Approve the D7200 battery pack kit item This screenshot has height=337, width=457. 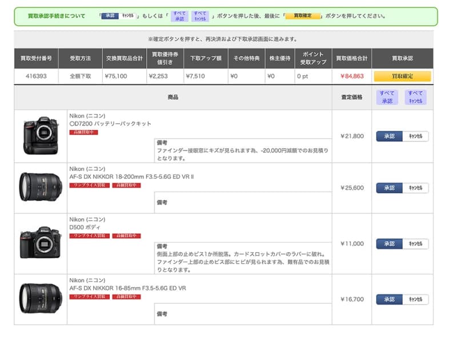[389, 136]
